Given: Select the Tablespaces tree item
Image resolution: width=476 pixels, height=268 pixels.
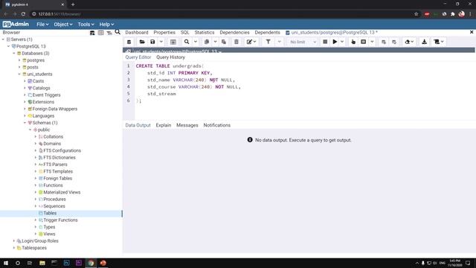Looking at the screenshot, I should pyautogui.click(x=34, y=248).
